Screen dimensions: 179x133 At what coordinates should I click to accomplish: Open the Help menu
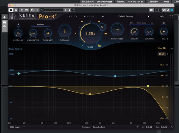coord(162,16)
